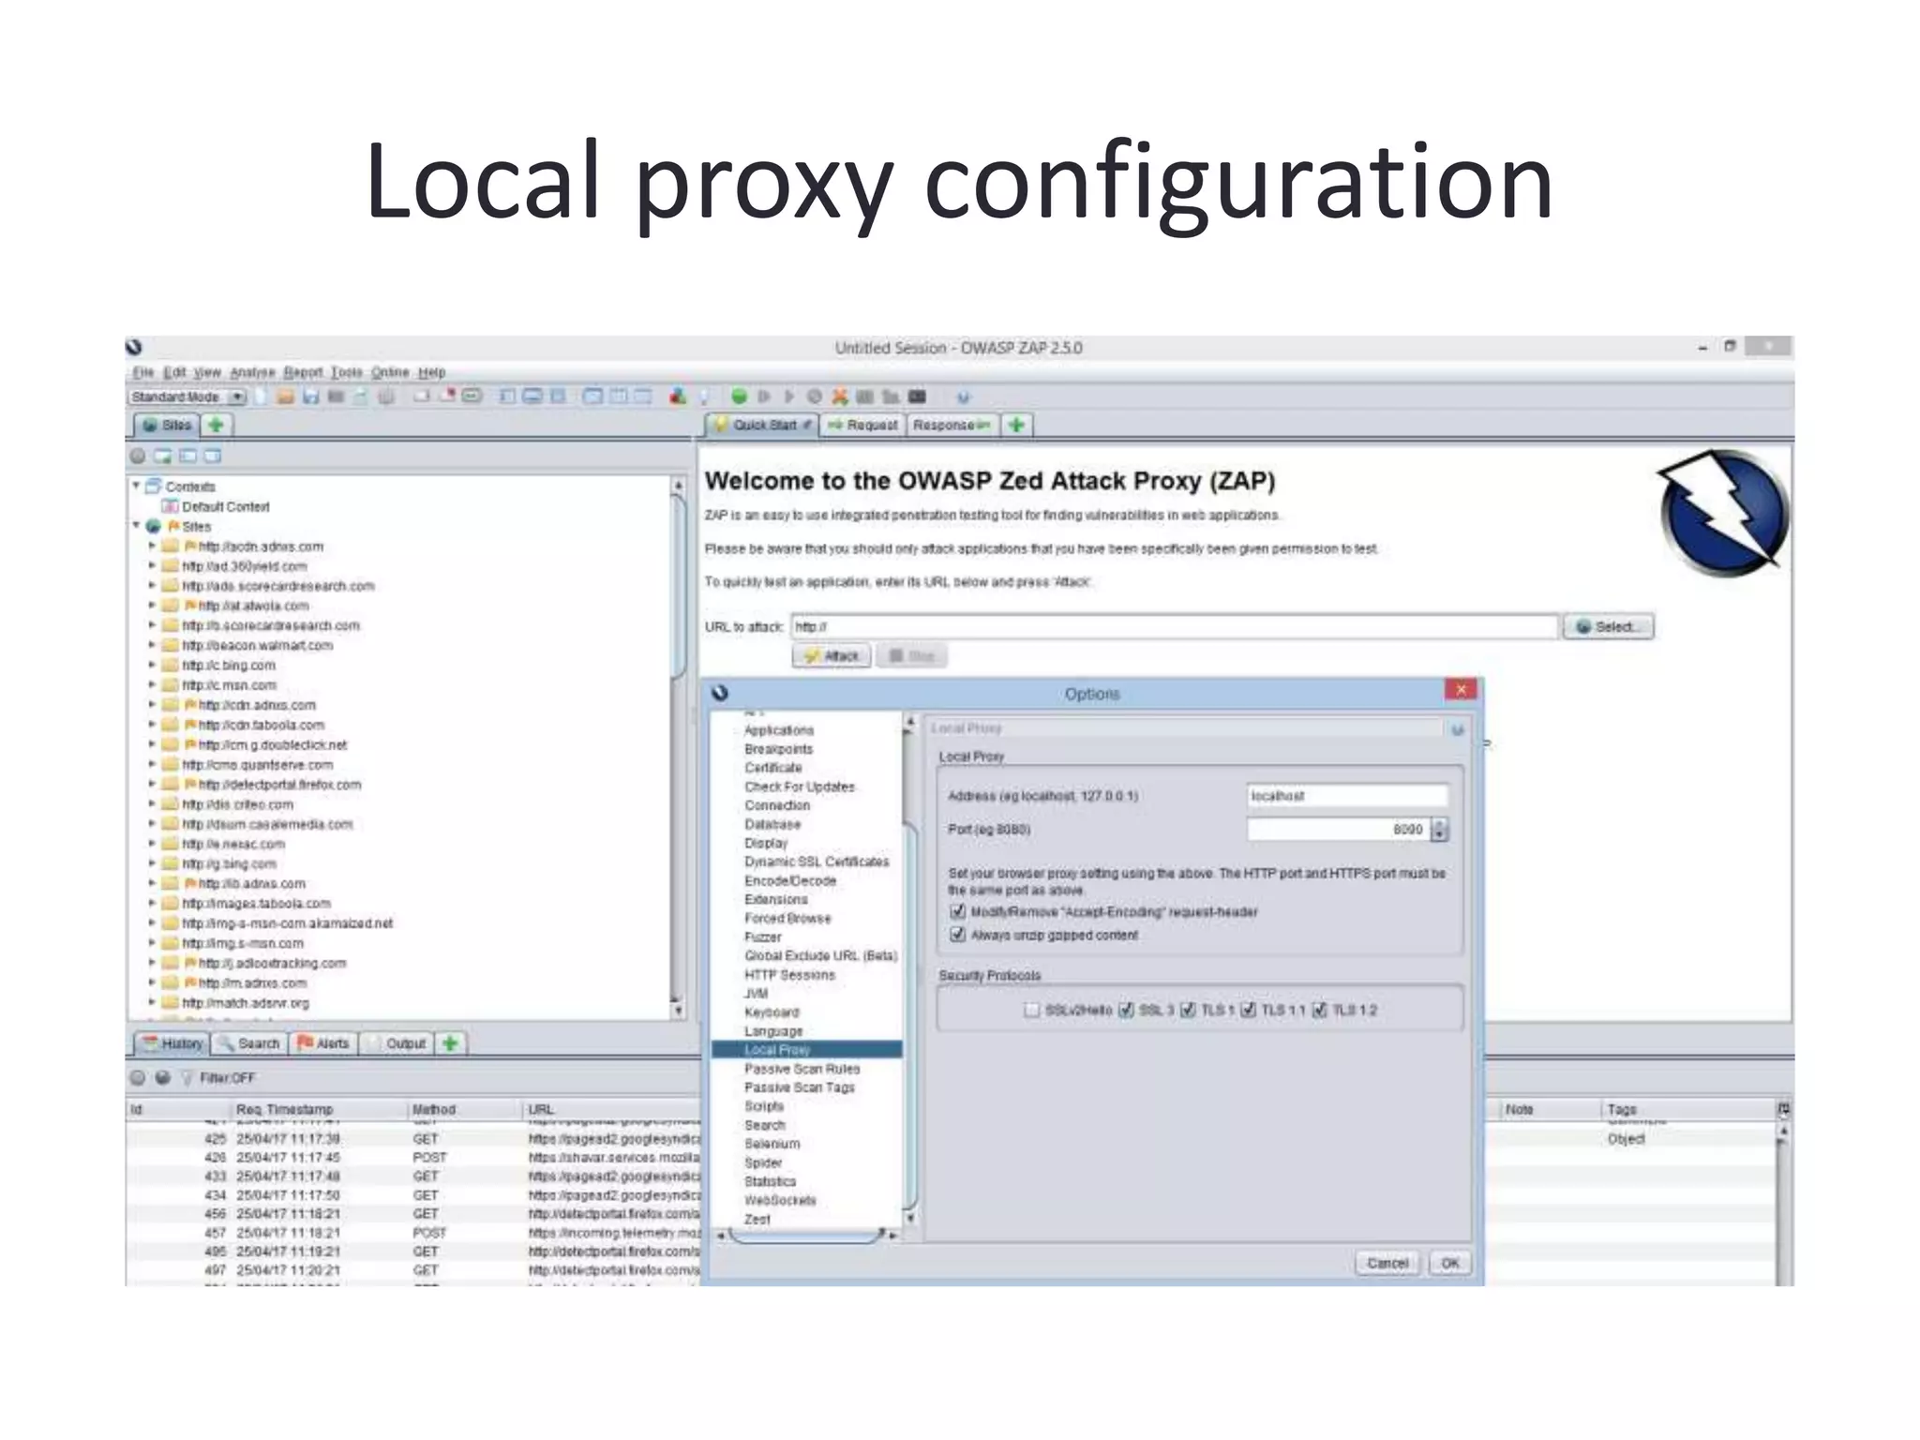Viewport: 1920px width, 1440px height.
Task: Click the red X break-related toolbar icon
Action: [x=840, y=397]
